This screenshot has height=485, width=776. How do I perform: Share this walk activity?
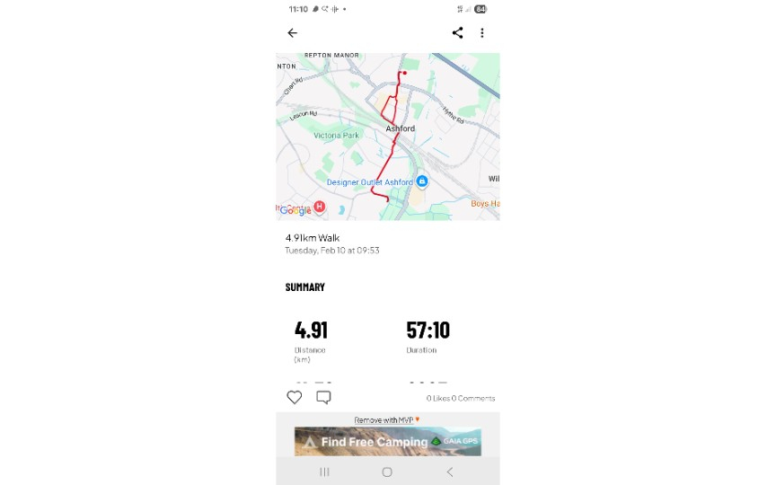pos(457,33)
